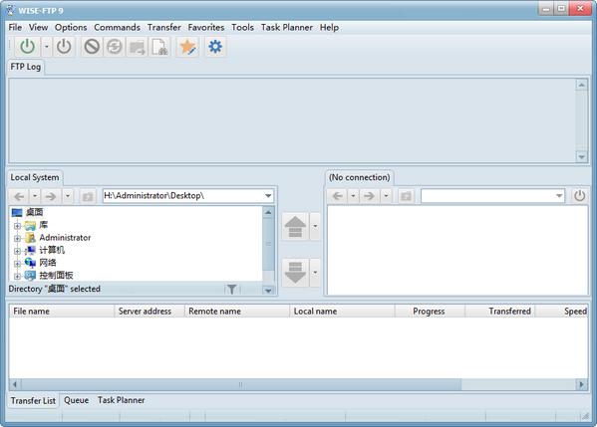Click the green Connect power icon

tap(28, 47)
